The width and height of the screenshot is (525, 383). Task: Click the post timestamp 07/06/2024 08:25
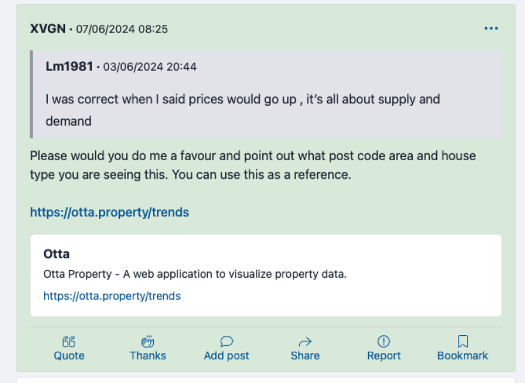120,28
